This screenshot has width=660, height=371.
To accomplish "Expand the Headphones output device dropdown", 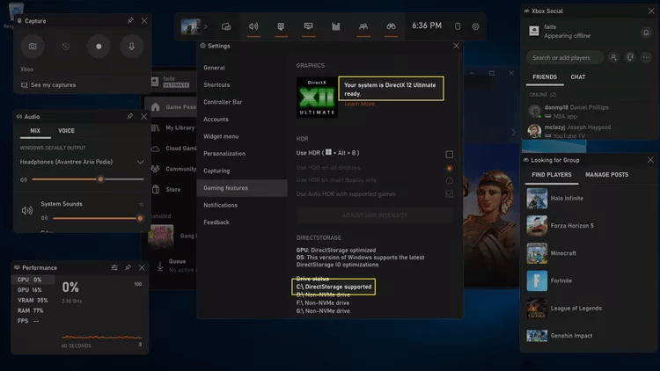I will pyautogui.click(x=140, y=162).
